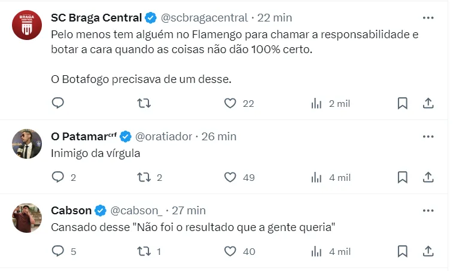Bookmark the SC Braga Central tweet
Image resolution: width=453 pixels, height=271 pixels.
(x=403, y=103)
